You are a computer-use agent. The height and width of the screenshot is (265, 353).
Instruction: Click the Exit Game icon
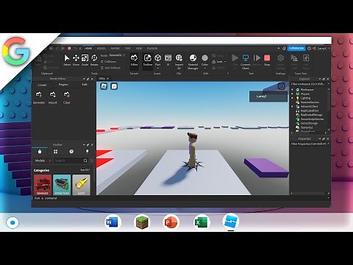(306, 58)
